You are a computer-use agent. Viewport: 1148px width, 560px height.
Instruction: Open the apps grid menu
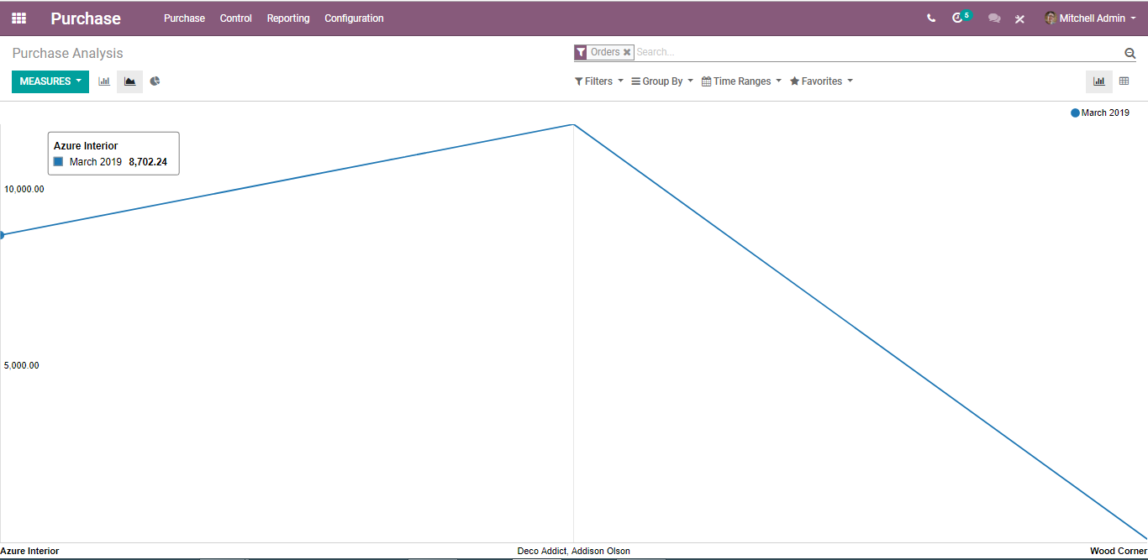18,18
